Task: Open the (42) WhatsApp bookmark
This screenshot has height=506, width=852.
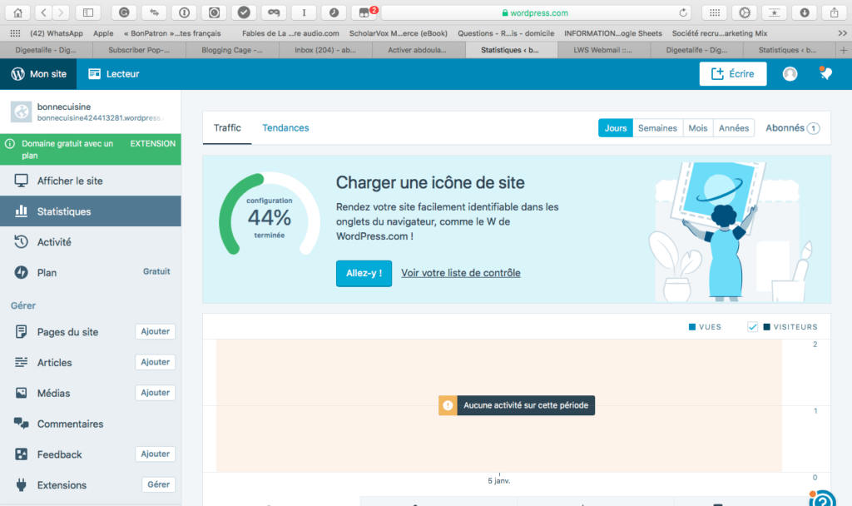Action: [x=57, y=33]
